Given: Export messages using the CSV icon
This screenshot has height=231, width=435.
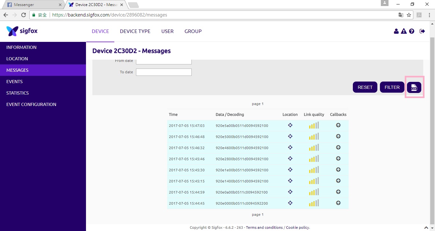Looking at the screenshot, I should click(414, 87).
